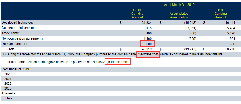
Task: Select the 'Accumulated Amortization' column header
Action: 179,16
